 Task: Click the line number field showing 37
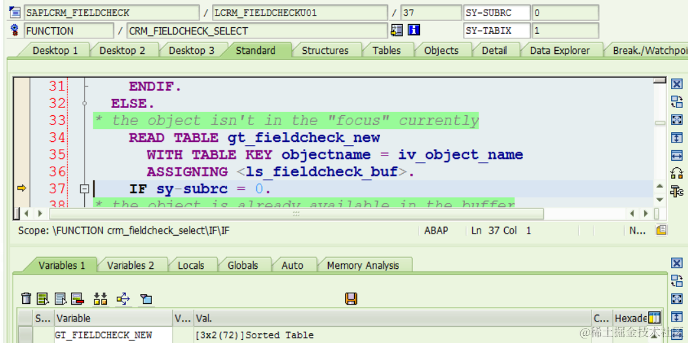430,13
